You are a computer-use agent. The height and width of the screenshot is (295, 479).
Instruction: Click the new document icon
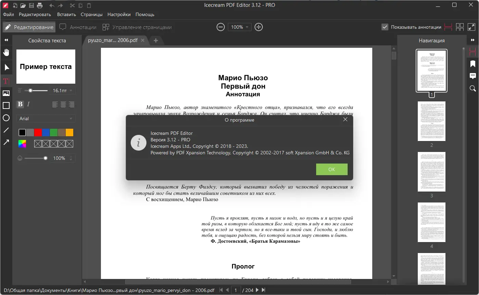point(15,5)
